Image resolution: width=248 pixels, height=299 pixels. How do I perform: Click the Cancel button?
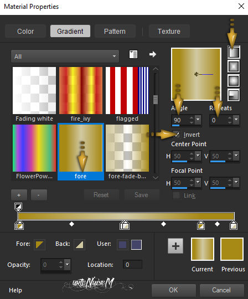[221, 290]
